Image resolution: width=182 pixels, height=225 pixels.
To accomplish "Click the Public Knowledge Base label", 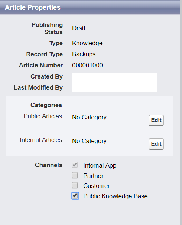I will tap(116, 196).
